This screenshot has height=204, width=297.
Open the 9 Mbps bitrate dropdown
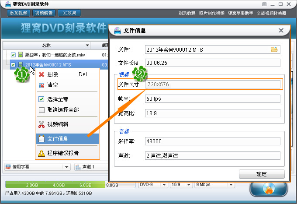point(215,185)
